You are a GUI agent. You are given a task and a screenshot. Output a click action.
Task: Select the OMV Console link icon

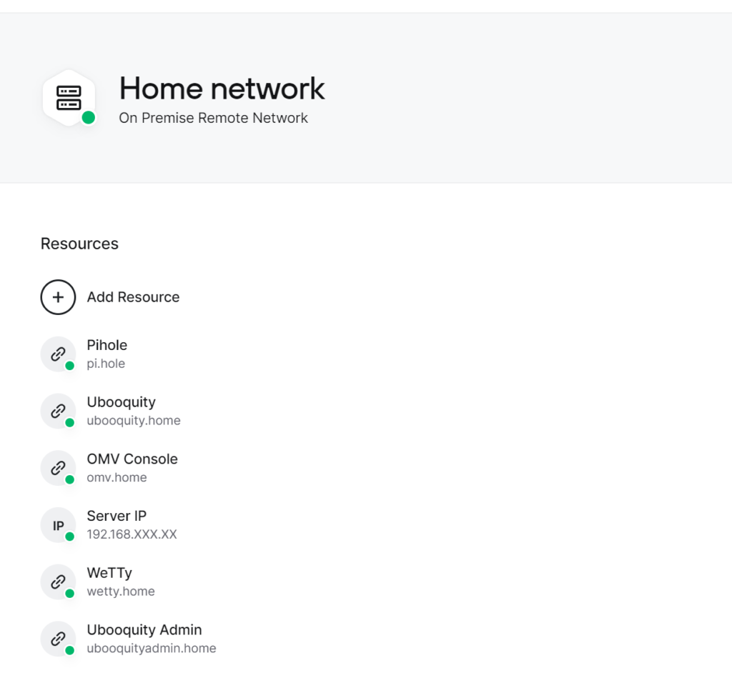(58, 468)
